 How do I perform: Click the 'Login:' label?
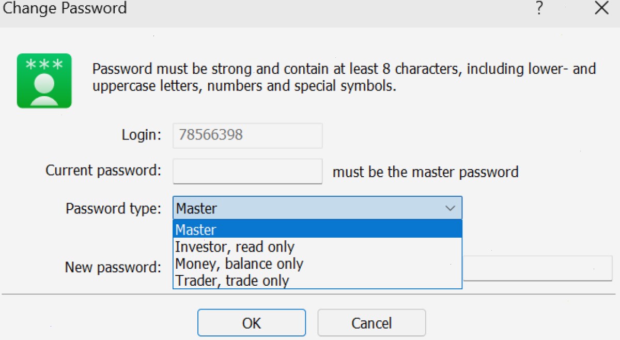click(x=142, y=135)
